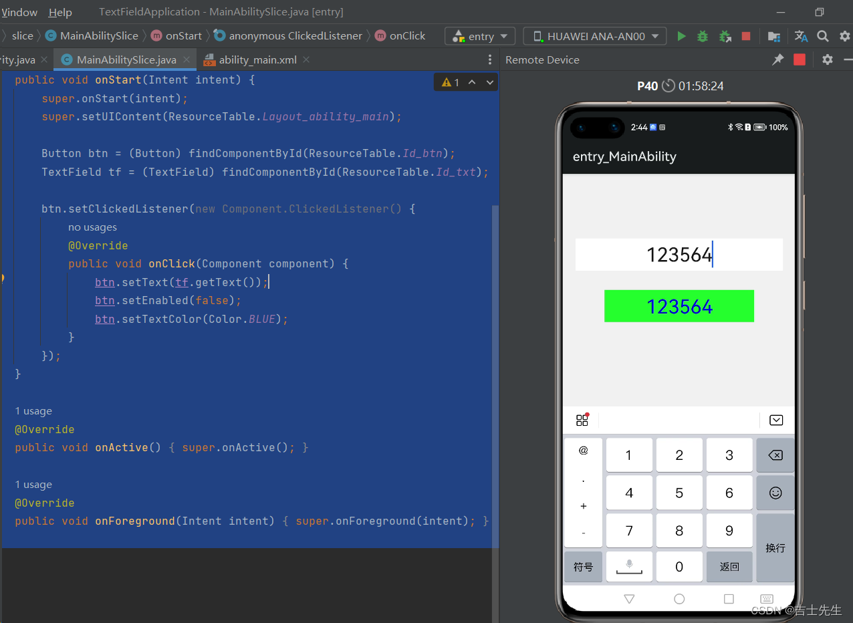
Task: Tap the 0 key on phone keypad
Action: click(x=679, y=567)
